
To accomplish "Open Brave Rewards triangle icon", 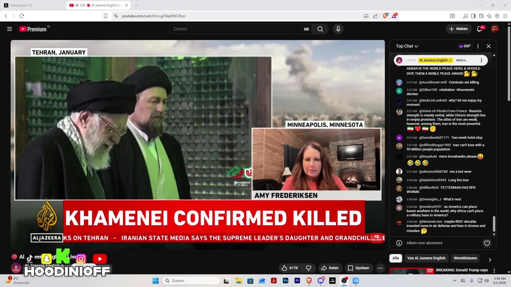I will (394, 16).
